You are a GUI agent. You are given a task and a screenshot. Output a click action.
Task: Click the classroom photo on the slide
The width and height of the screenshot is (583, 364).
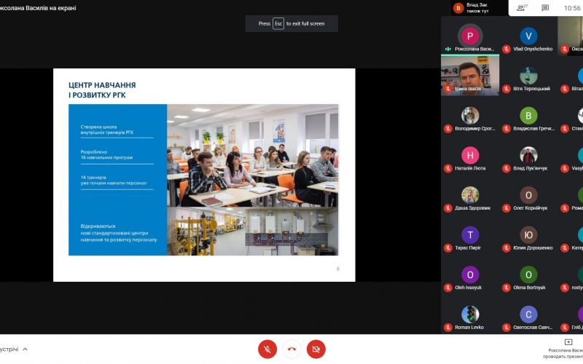253,155
